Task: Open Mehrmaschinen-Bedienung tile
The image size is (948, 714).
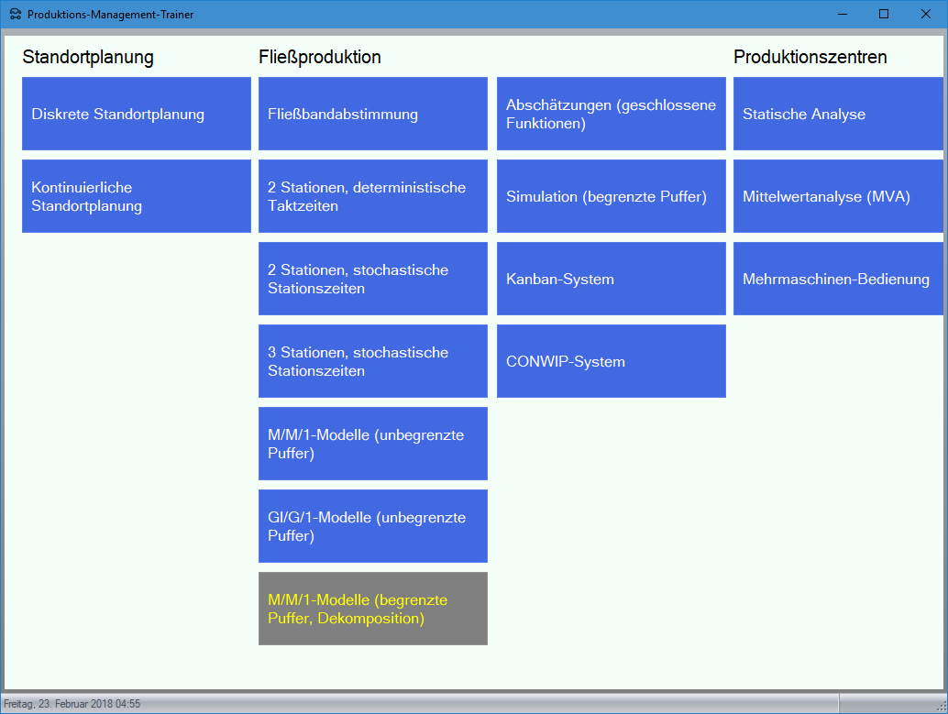Action: [x=837, y=279]
